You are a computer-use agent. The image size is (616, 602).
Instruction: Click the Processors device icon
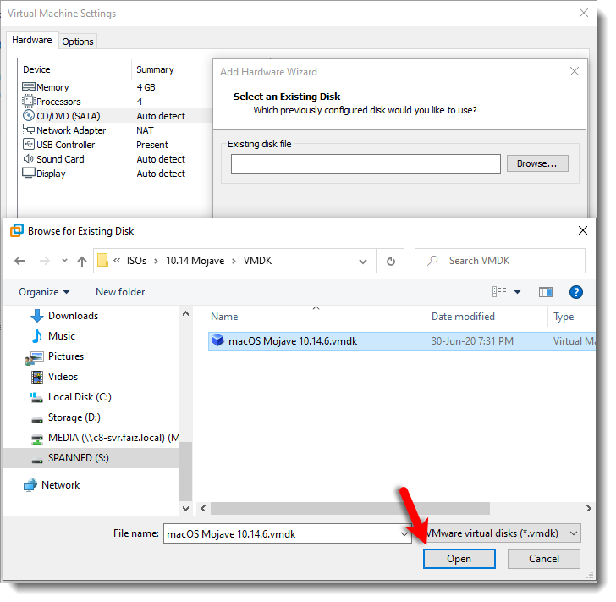(28, 102)
